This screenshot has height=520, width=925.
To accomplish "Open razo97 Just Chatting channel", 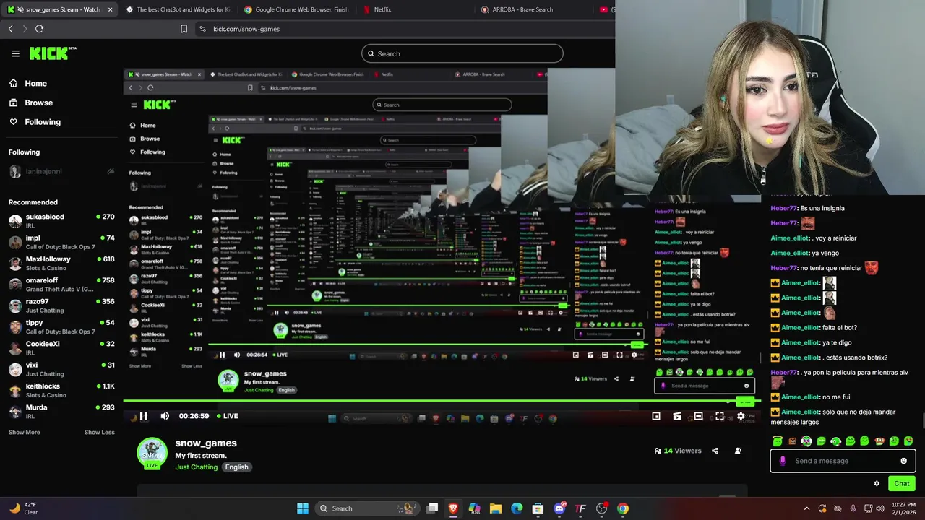I will 61,305.
